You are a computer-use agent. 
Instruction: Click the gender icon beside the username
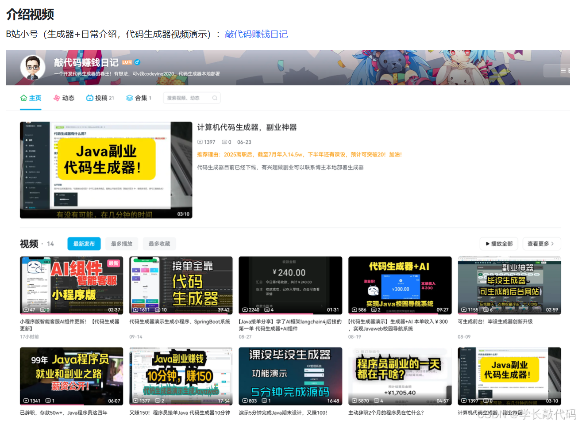(x=138, y=63)
